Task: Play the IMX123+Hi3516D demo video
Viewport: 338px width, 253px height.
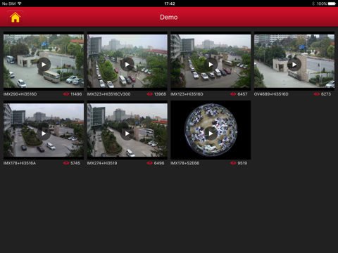Action: pos(211,64)
